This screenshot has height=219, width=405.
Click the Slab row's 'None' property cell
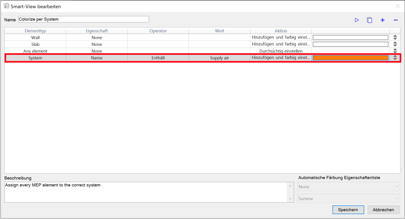[x=97, y=44]
